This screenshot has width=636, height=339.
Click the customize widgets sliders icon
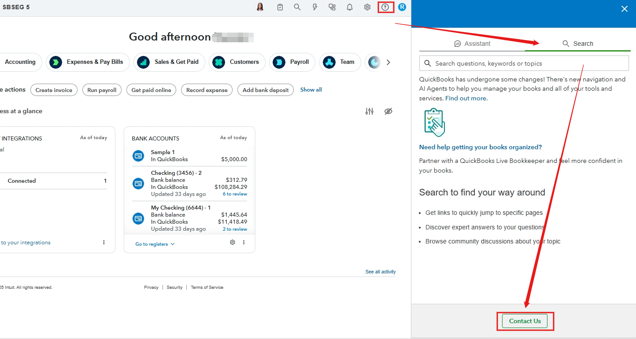370,111
